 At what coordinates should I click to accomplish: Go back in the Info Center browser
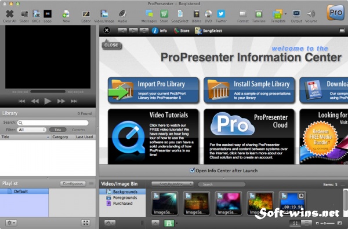coord(122,31)
